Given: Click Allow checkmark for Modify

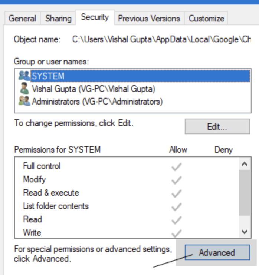Looking at the screenshot, I should point(177,180).
